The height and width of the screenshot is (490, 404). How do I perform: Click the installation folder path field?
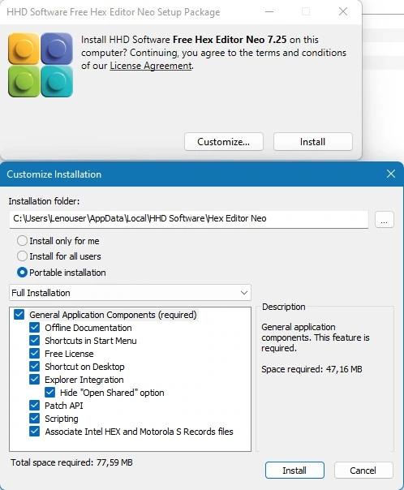(x=189, y=219)
